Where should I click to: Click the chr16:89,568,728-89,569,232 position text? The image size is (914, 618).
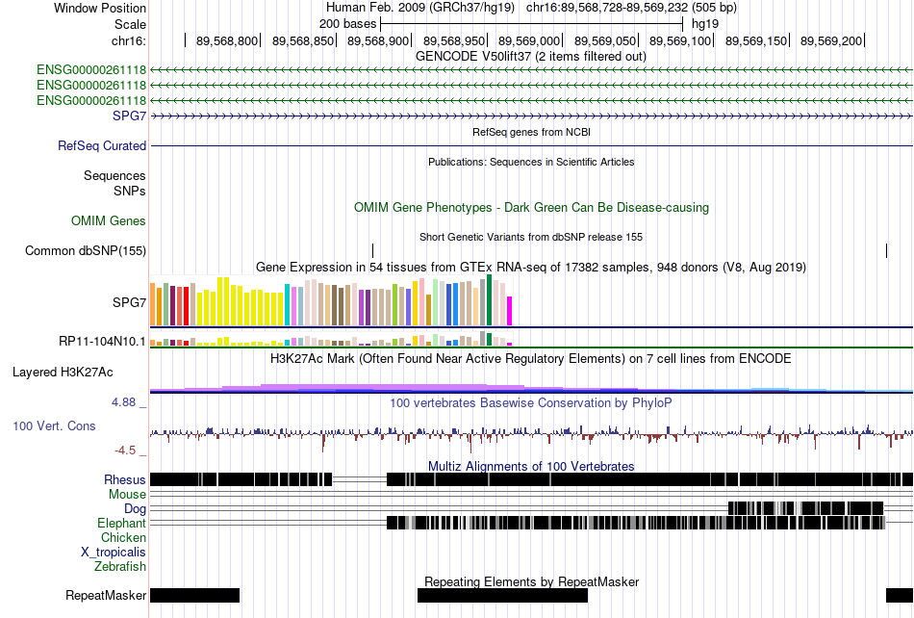click(x=631, y=8)
